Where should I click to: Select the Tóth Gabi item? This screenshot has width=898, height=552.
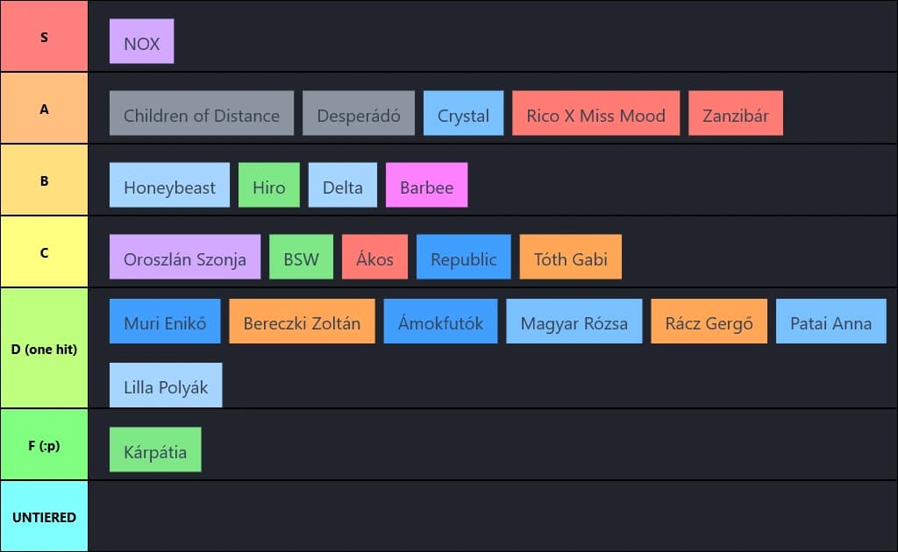[x=570, y=257]
